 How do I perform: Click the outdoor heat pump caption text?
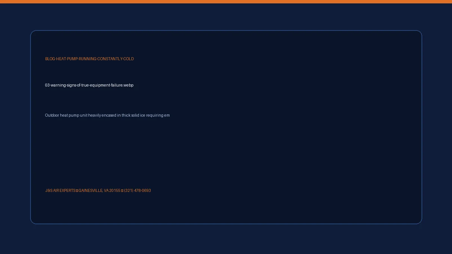(107, 115)
